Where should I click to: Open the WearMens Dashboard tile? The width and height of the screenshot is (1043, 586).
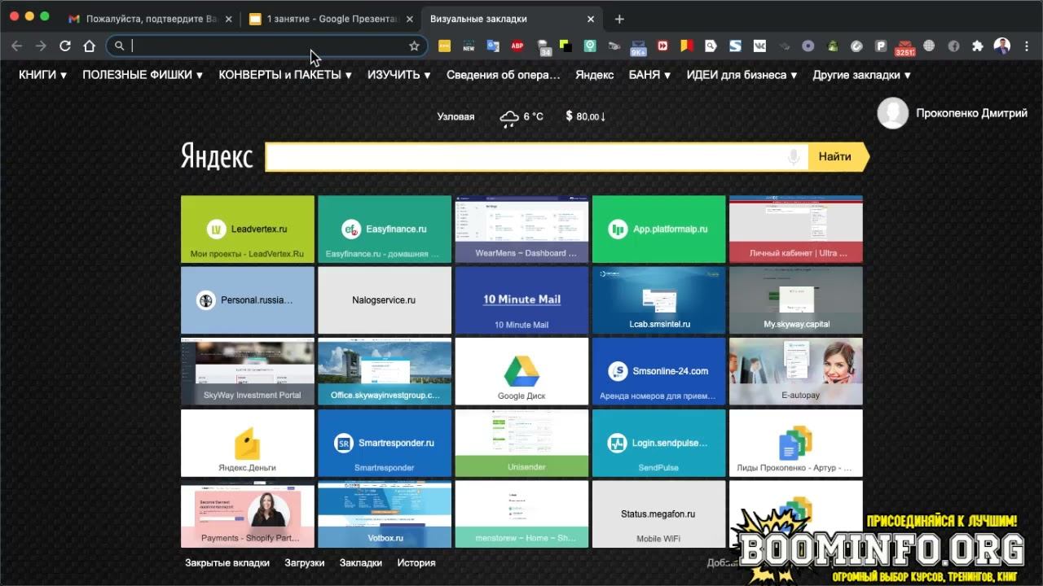[521, 230]
